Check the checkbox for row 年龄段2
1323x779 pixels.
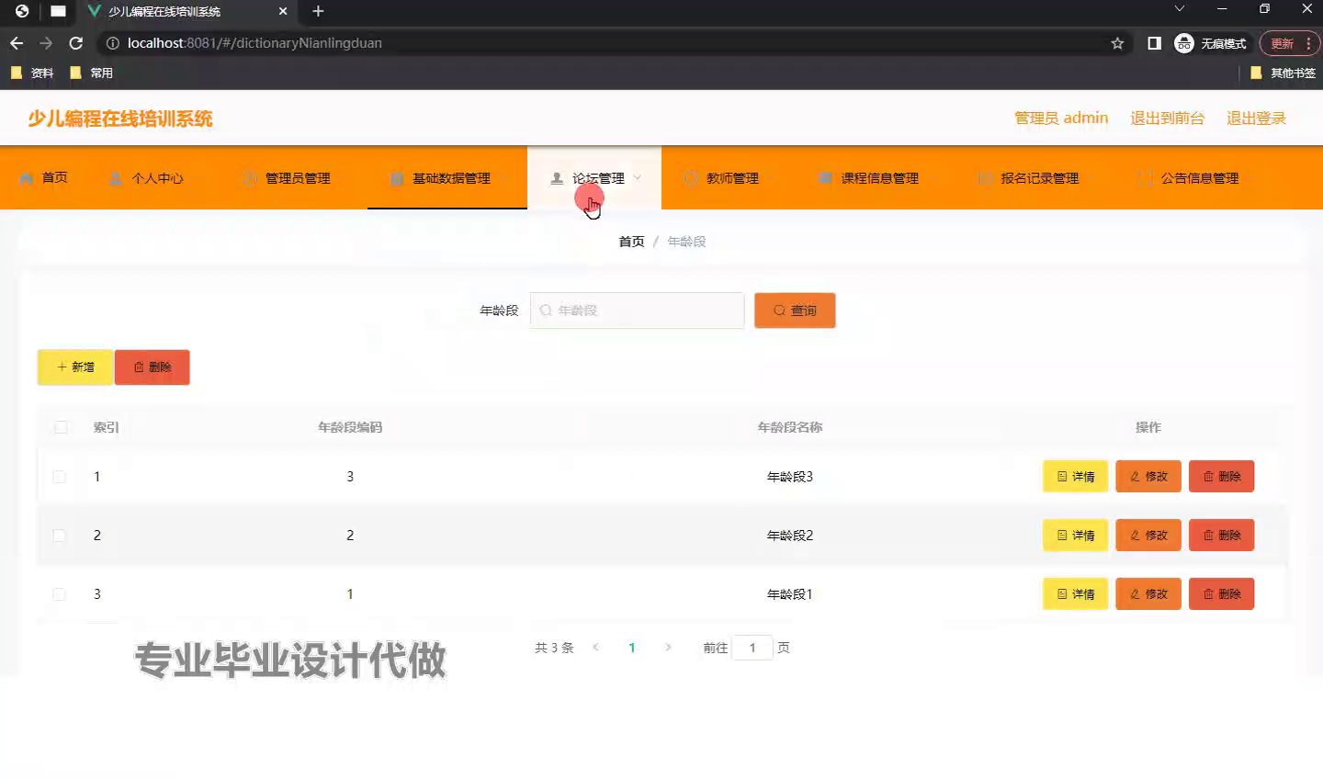60,536
